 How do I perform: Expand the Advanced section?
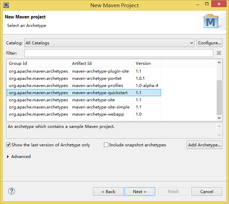(x=8, y=157)
